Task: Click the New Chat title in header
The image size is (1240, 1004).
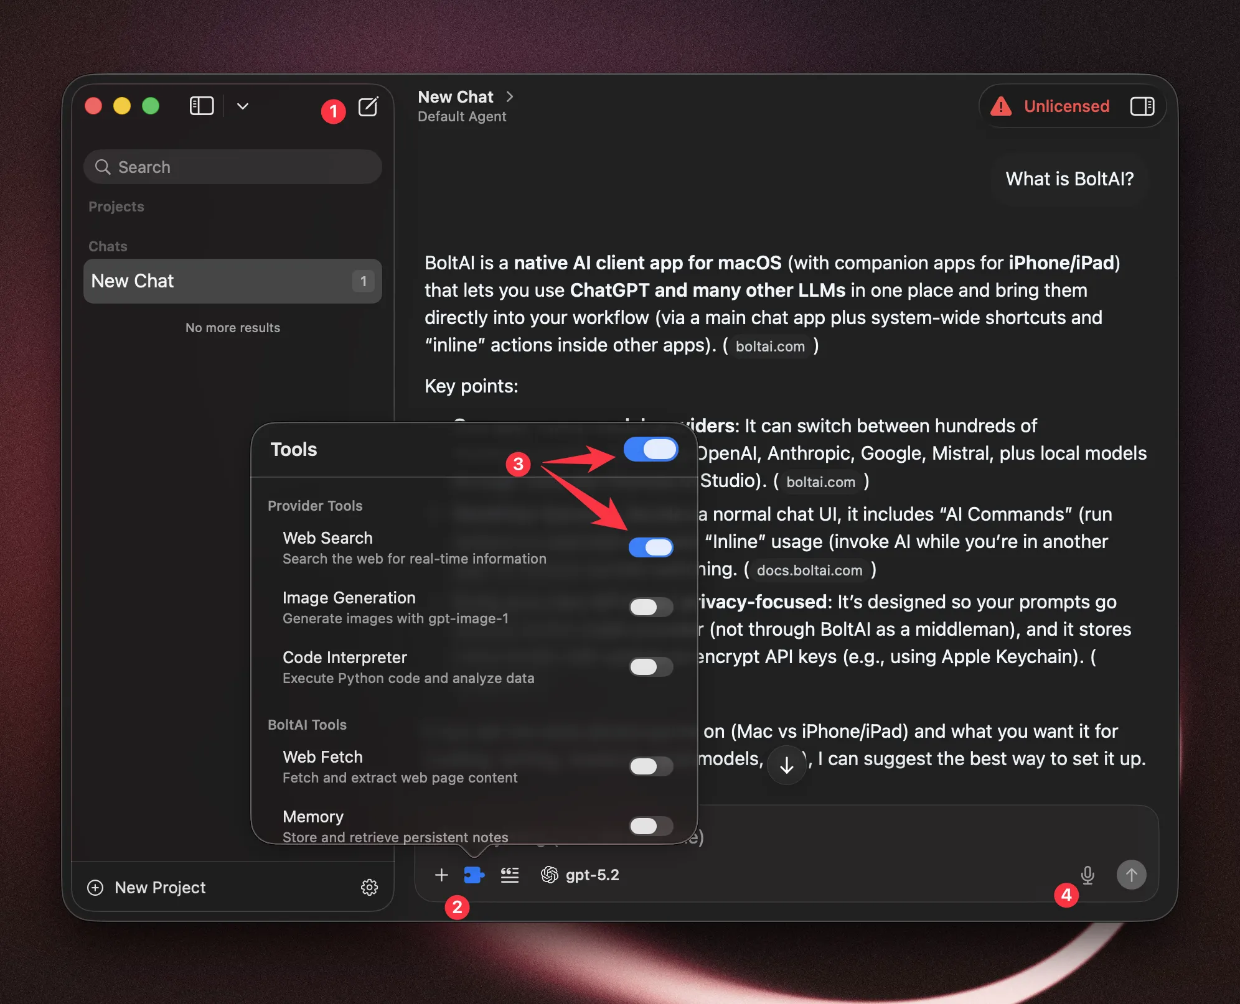Action: [x=456, y=97]
